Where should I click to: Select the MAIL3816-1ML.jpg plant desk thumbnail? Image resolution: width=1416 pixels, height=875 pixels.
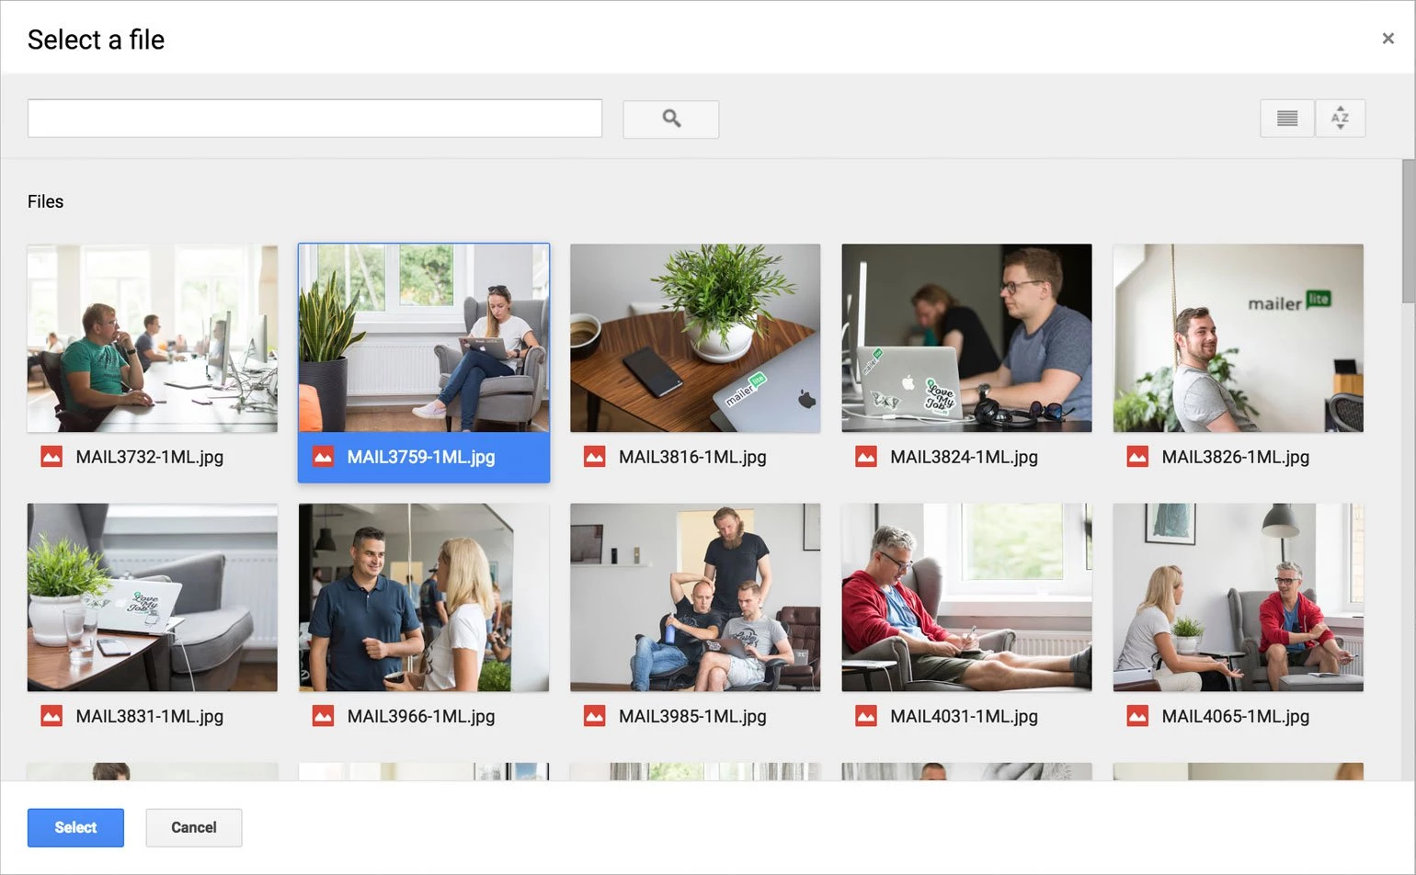coord(695,338)
